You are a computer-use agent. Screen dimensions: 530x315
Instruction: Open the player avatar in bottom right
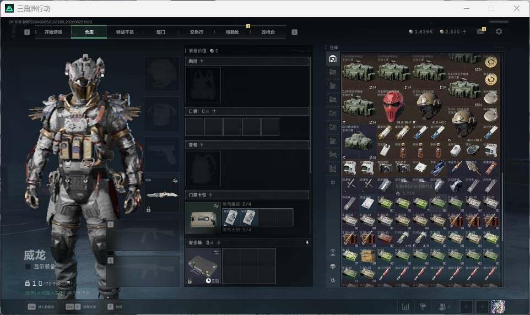(498, 307)
